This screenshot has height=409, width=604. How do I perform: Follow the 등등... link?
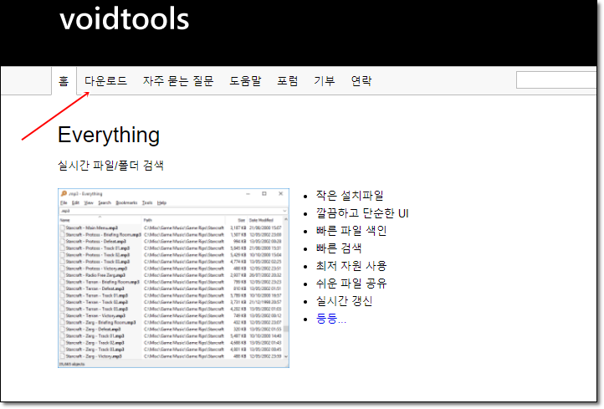click(x=331, y=319)
